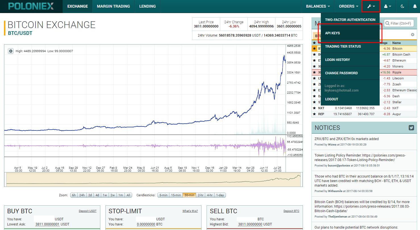Sort Markets by Name column
Viewport: 420px width, 230px height.
[396, 43]
